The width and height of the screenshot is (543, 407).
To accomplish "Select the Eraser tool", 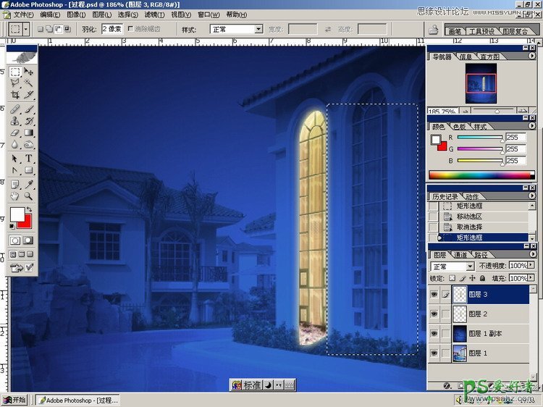I will pyautogui.click(x=15, y=133).
